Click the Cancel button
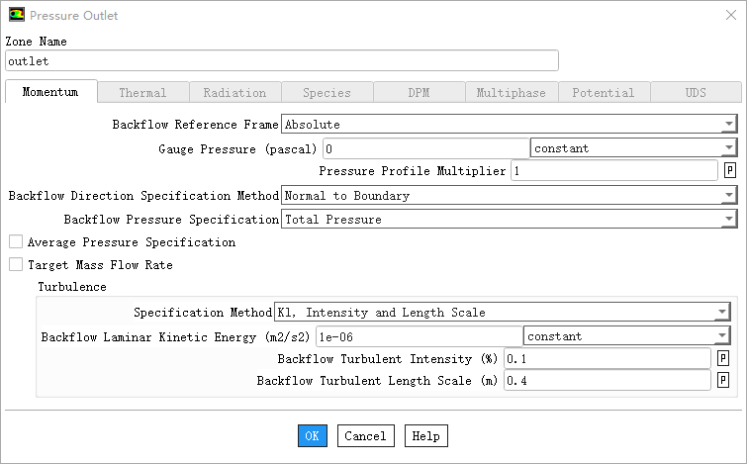 click(365, 436)
